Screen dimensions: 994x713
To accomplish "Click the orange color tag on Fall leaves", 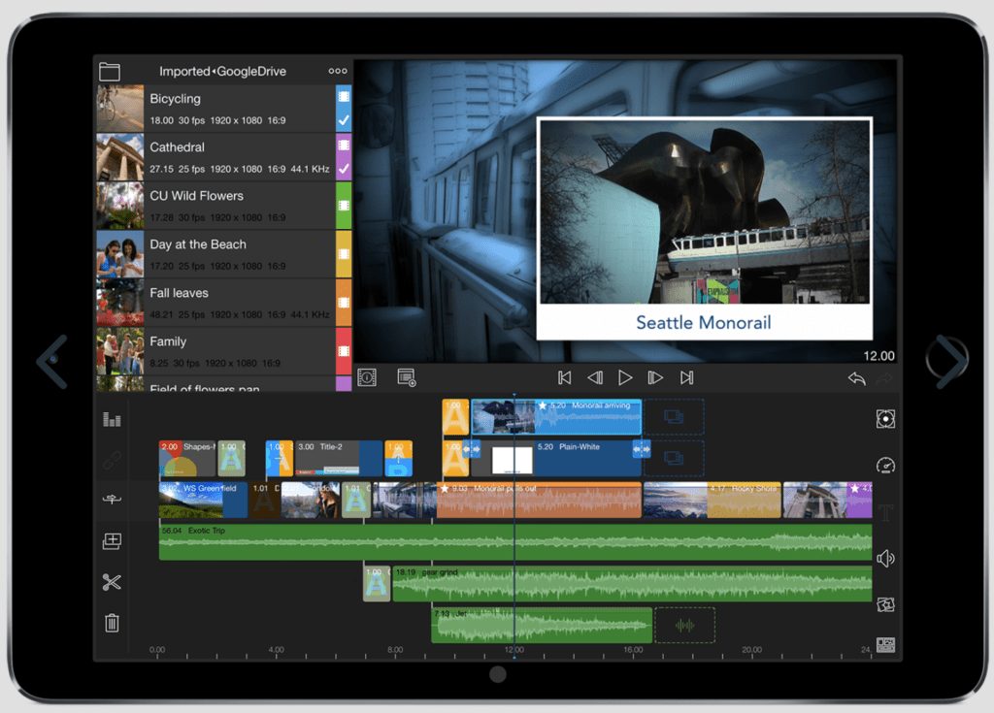I will [343, 302].
